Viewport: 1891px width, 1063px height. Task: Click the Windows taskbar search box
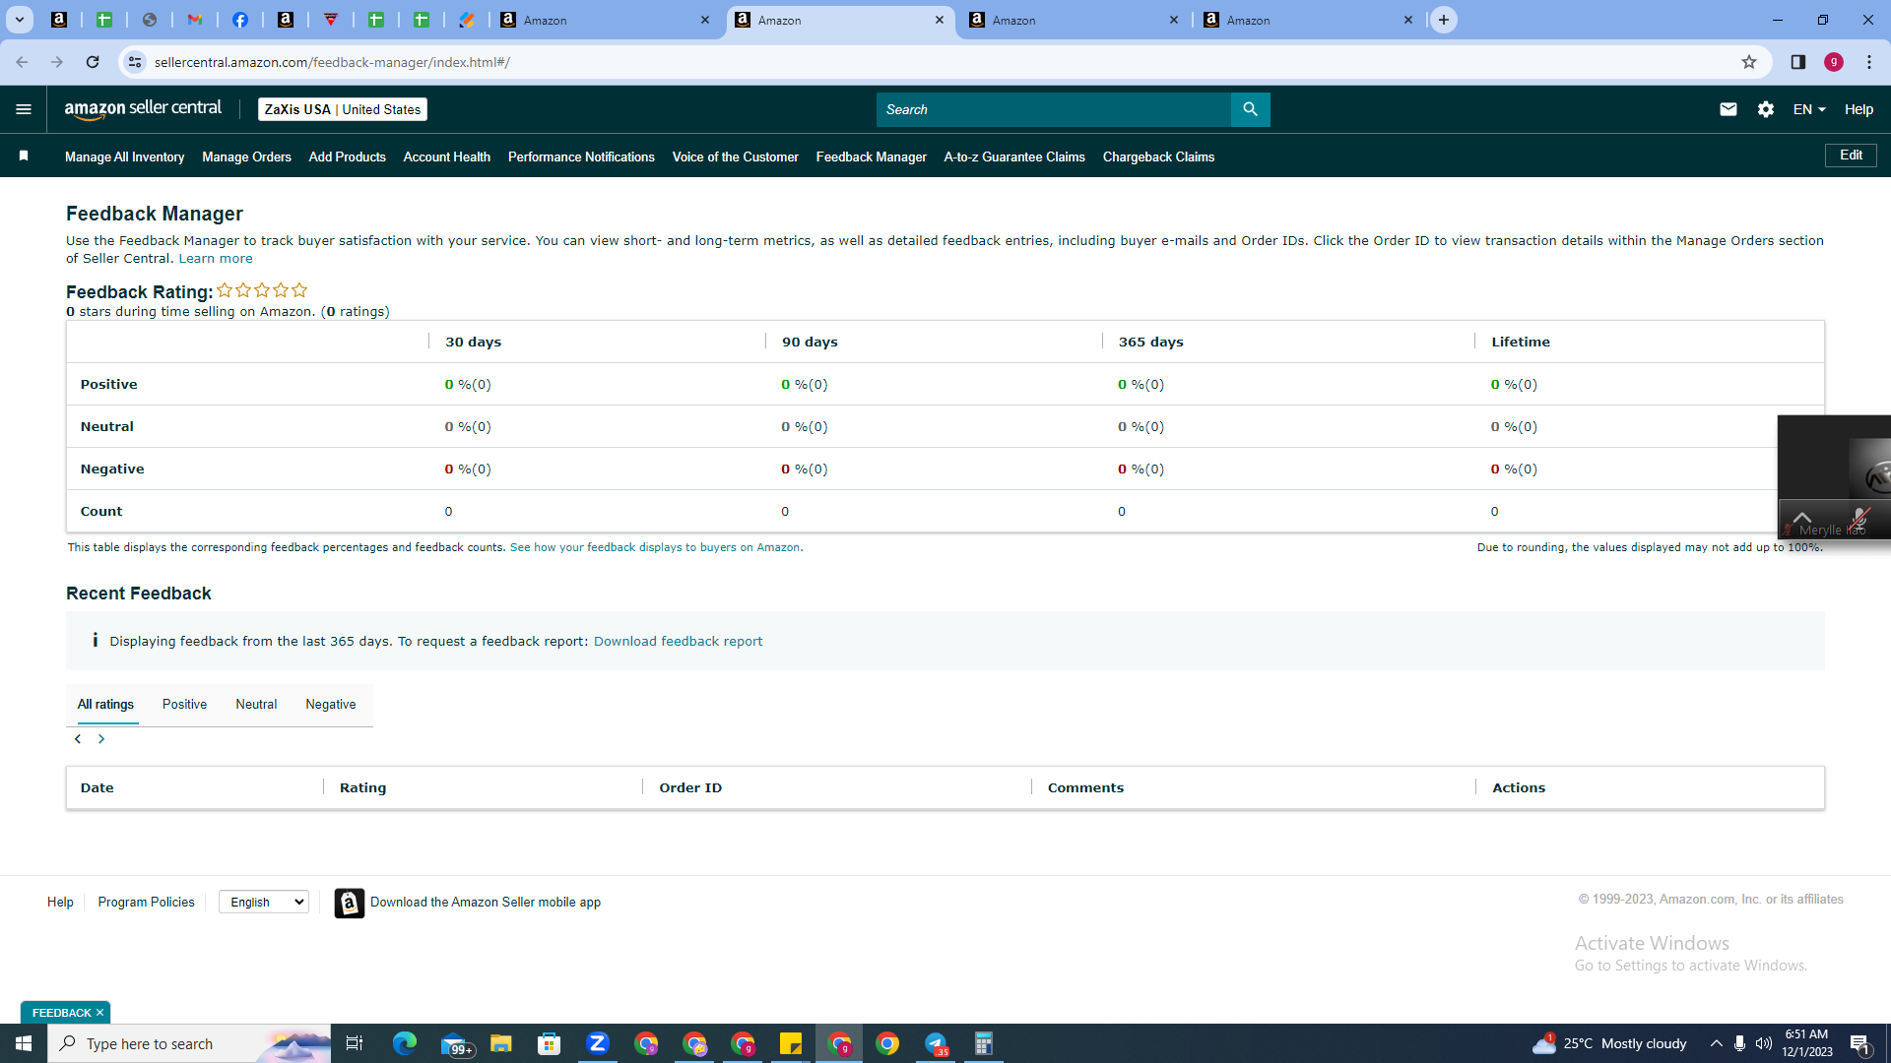click(x=189, y=1043)
